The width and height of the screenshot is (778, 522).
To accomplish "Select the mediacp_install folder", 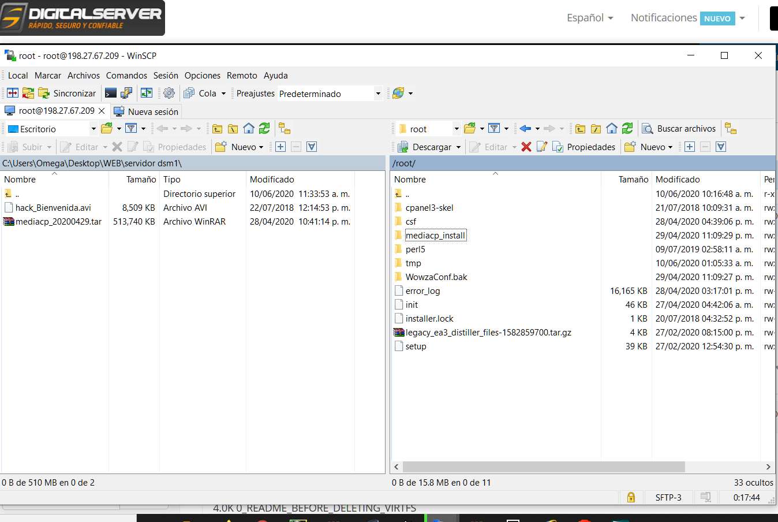I will 435,236.
